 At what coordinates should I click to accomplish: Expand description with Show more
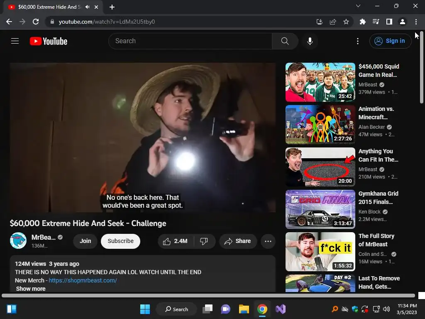tap(31, 288)
